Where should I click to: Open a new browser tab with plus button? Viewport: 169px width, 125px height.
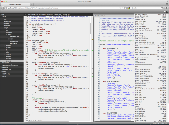32,4
